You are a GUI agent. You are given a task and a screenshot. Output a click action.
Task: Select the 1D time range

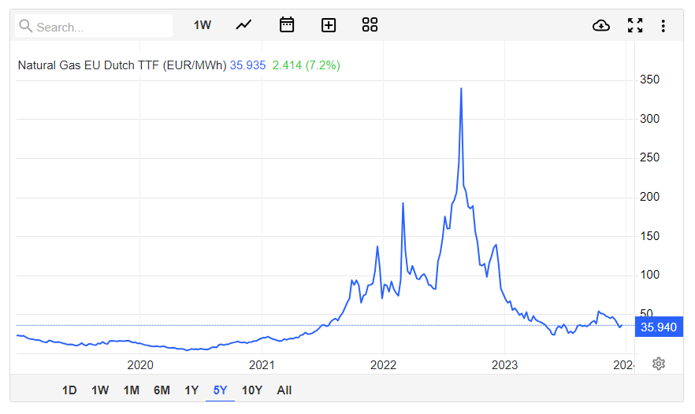pyautogui.click(x=69, y=390)
